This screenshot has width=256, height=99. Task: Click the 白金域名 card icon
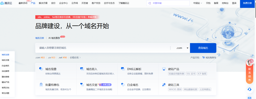point(123,85)
